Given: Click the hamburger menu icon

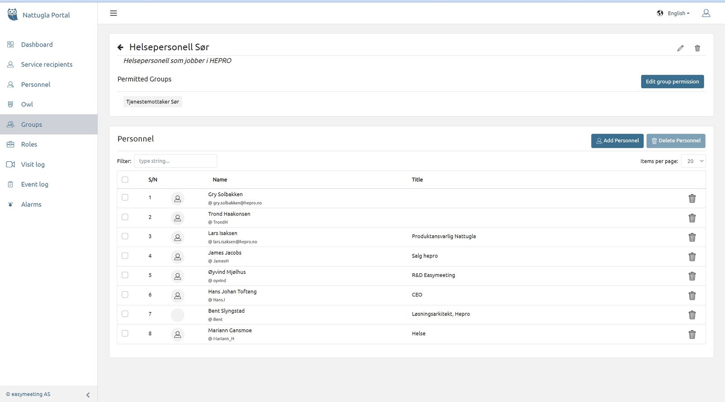Looking at the screenshot, I should coord(113,13).
